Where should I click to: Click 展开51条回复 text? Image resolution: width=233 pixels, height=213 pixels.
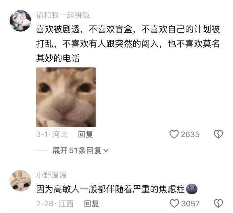click(x=77, y=151)
